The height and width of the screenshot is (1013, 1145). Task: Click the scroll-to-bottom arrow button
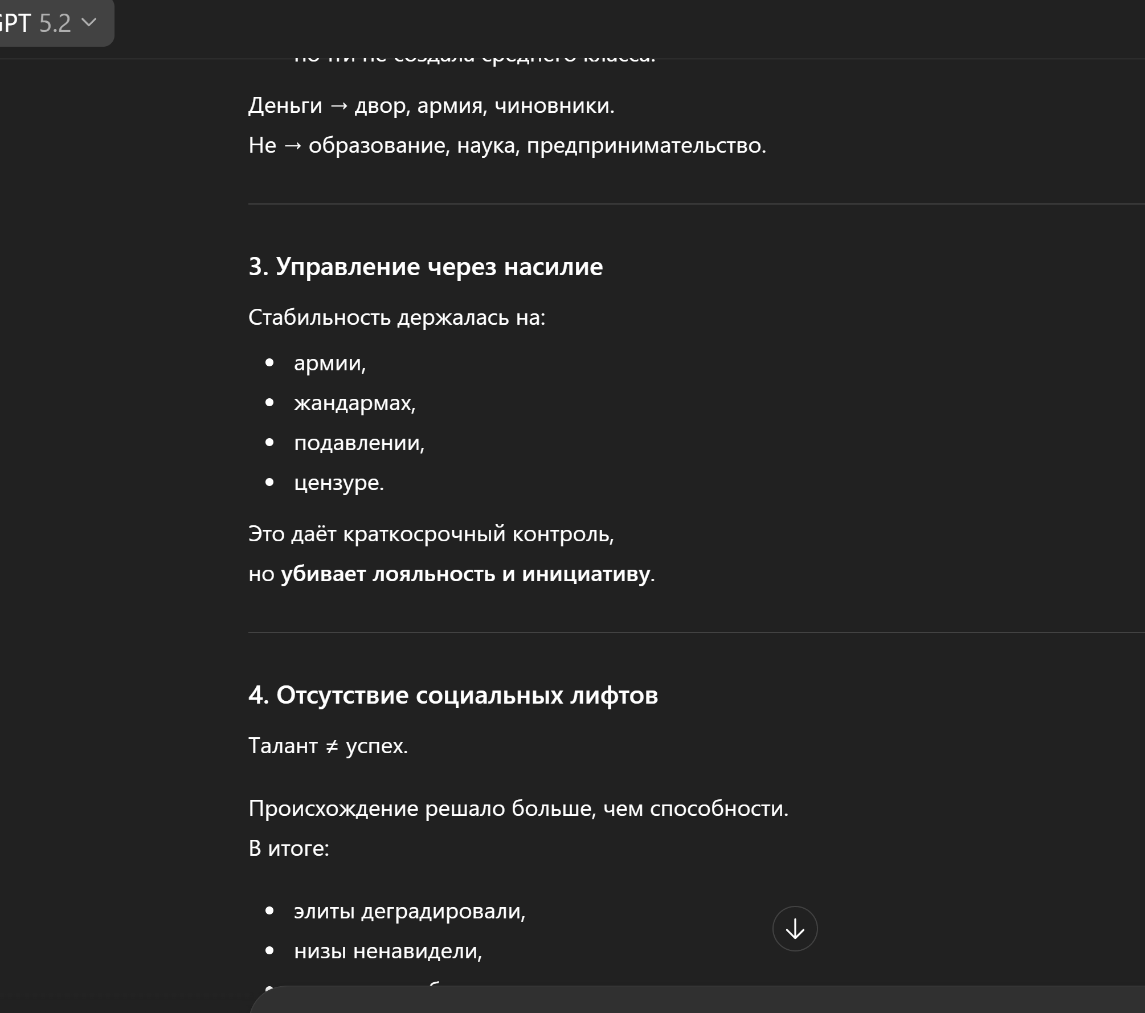click(x=795, y=929)
